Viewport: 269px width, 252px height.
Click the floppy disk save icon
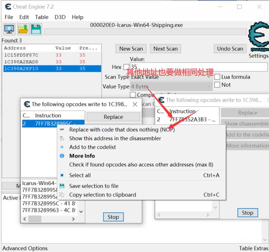coord(36,29)
